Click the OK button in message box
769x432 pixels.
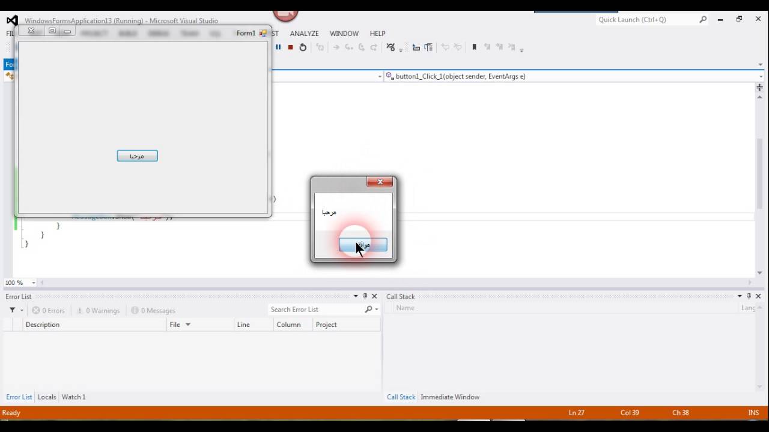363,245
